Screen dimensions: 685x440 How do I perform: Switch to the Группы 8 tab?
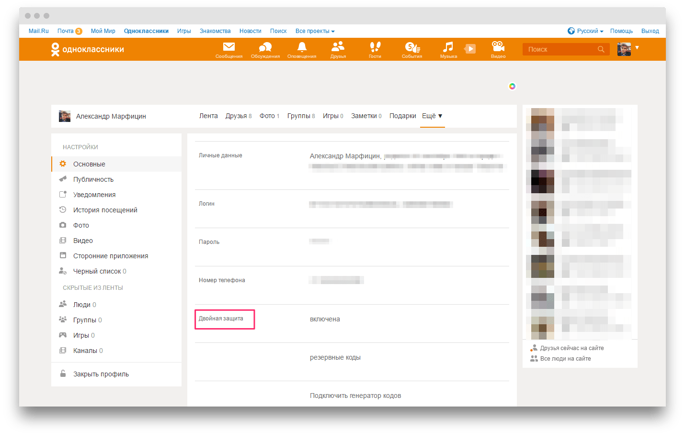(301, 116)
